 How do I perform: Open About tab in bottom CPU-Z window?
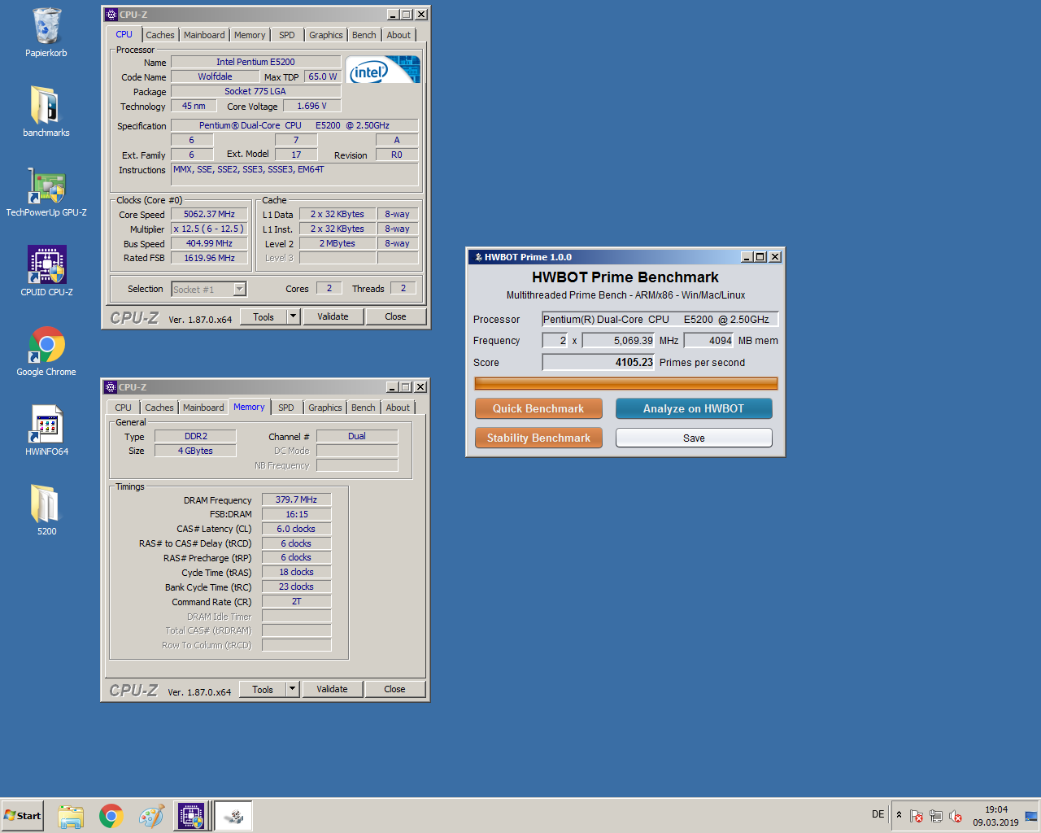pyautogui.click(x=398, y=408)
